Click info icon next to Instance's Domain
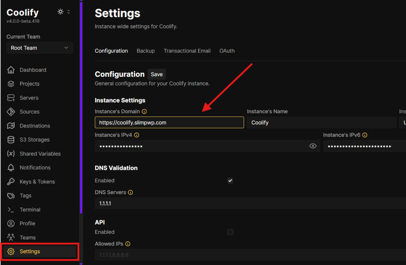This screenshot has height=265, width=406. pyautogui.click(x=144, y=112)
